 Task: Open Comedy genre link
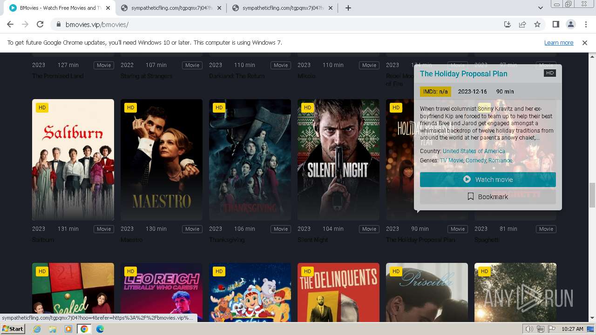(x=476, y=161)
